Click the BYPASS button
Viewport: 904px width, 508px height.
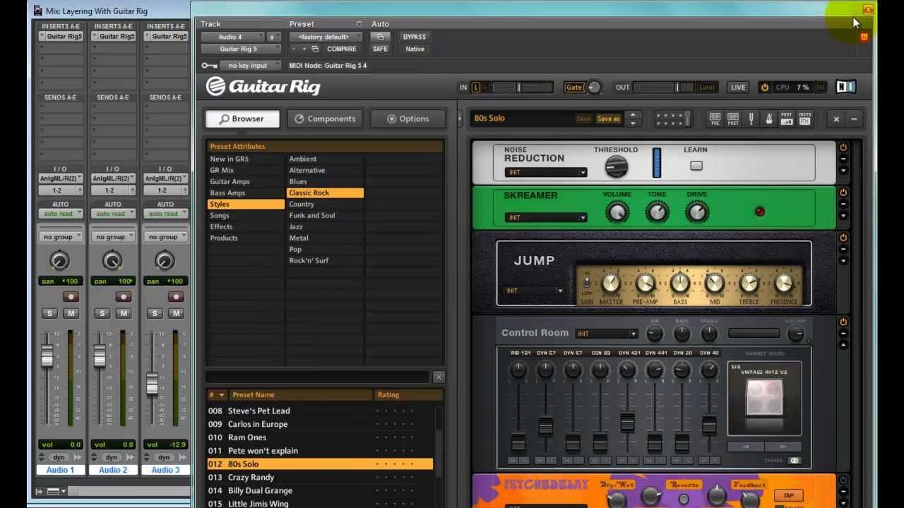[415, 37]
